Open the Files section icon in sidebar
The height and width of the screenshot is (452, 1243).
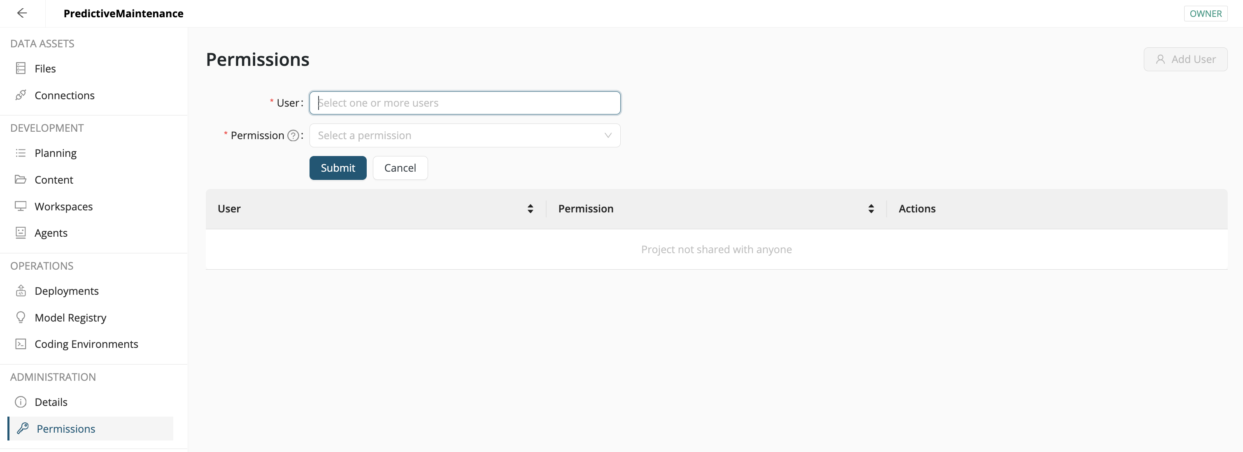[21, 68]
